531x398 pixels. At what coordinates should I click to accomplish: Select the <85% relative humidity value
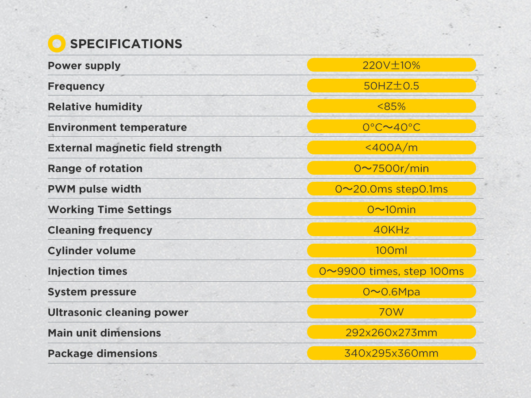click(x=391, y=107)
